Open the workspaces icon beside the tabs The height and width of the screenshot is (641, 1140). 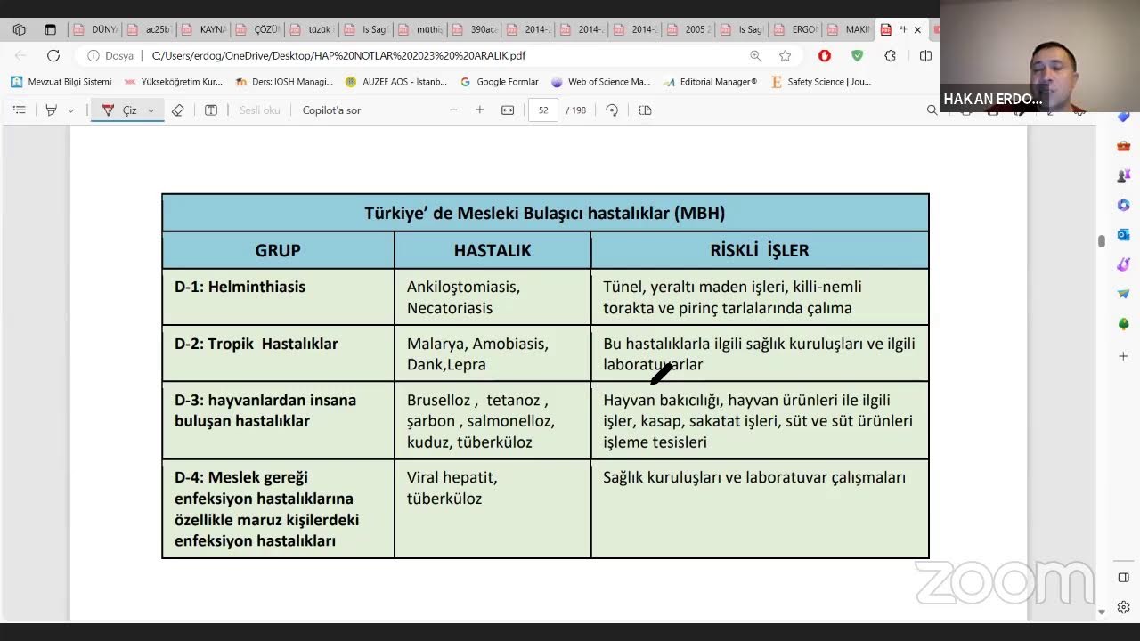[x=20, y=29]
